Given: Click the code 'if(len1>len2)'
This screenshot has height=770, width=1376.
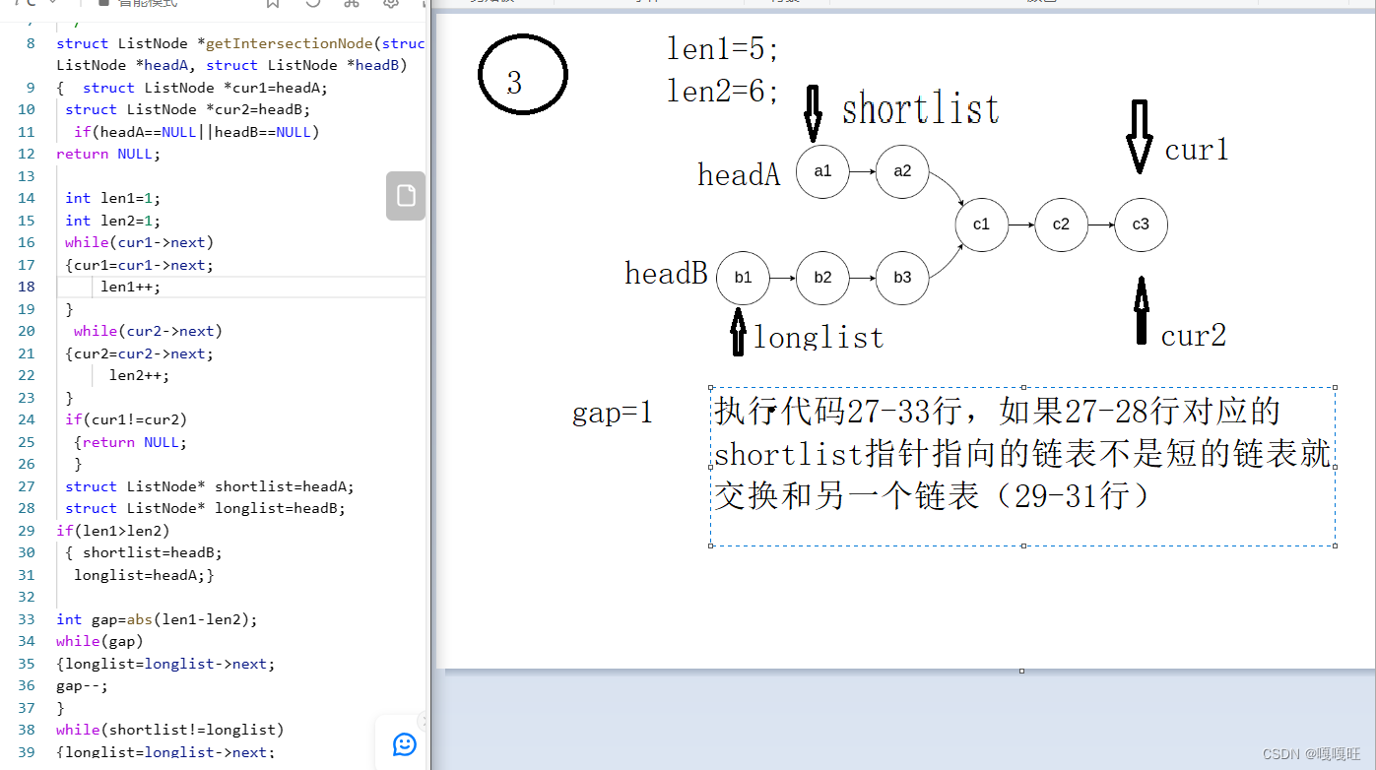Looking at the screenshot, I should click(x=113, y=531).
